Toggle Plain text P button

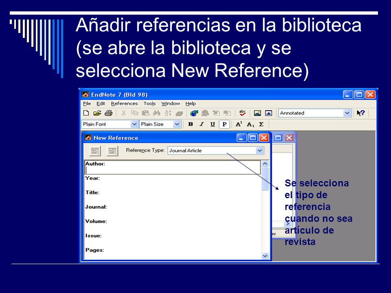click(224, 124)
